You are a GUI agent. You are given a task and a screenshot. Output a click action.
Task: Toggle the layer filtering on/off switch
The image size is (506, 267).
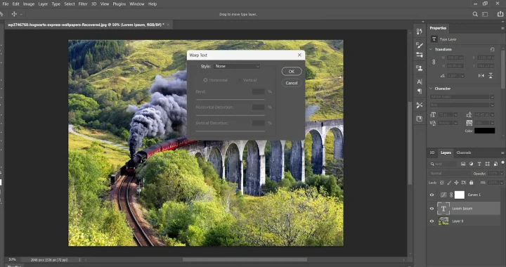(x=502, y=163)
